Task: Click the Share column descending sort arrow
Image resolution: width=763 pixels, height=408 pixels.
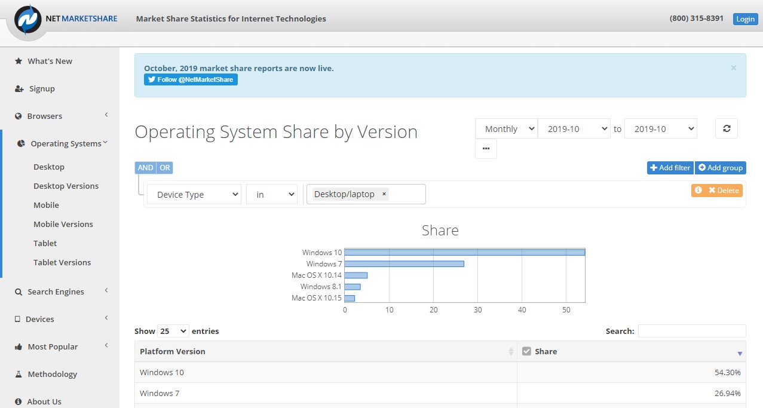Action: (741, 353)
